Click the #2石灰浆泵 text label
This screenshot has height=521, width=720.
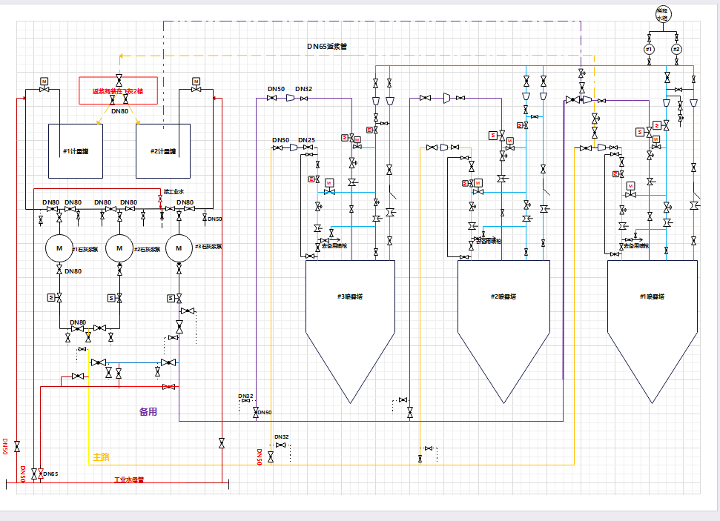point(147,249)
